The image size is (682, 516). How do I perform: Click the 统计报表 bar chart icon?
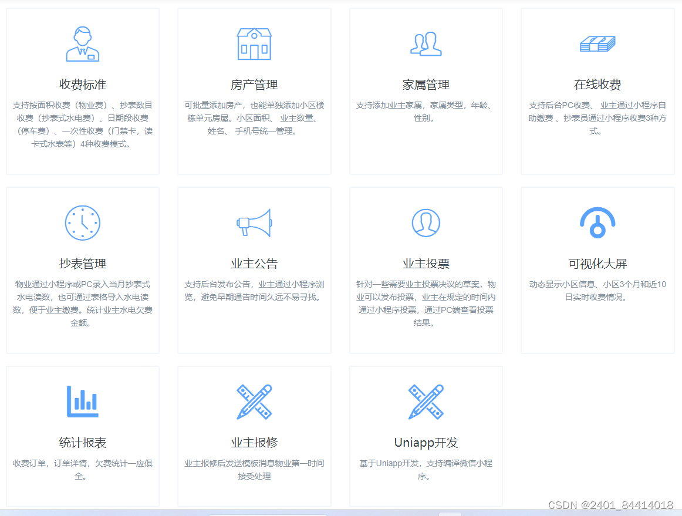(x=82, y=402)
